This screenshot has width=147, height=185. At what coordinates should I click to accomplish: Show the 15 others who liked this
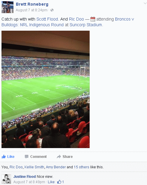point(82,167)
